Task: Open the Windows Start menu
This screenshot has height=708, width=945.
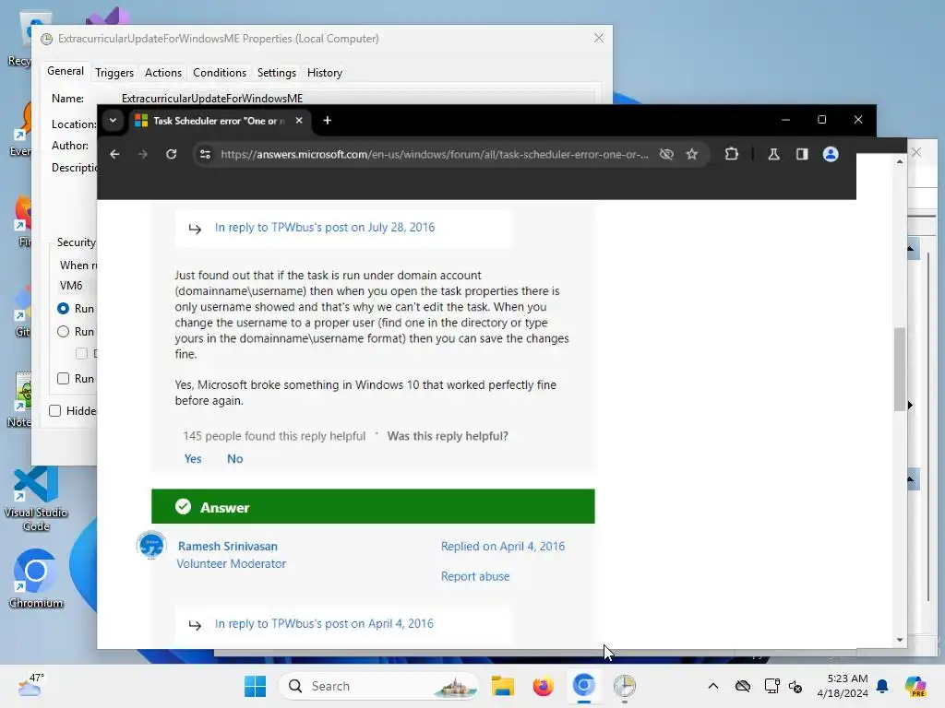Action: coord(255,686)
